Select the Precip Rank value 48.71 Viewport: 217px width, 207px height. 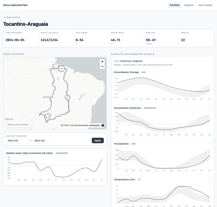click(115, 40)
